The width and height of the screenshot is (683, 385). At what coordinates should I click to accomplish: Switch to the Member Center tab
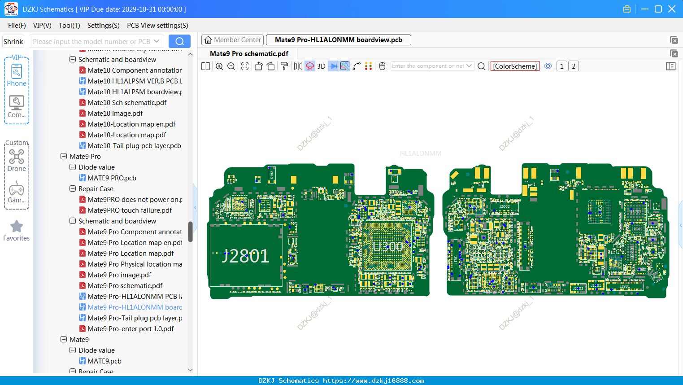[x=233, y=40]
